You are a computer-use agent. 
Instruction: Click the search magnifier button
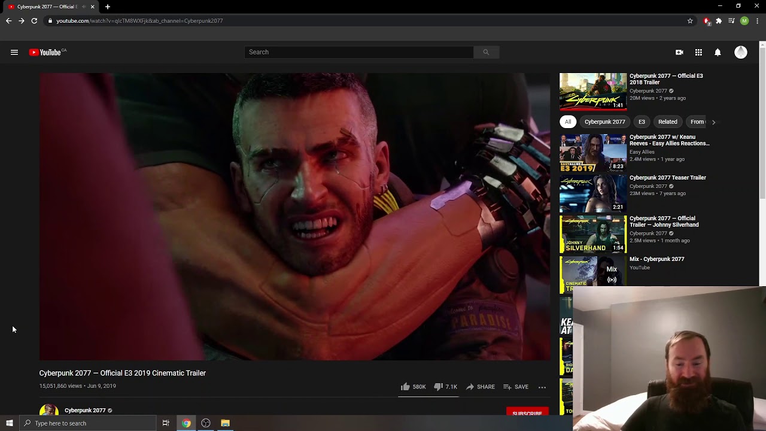coord(486,52)
